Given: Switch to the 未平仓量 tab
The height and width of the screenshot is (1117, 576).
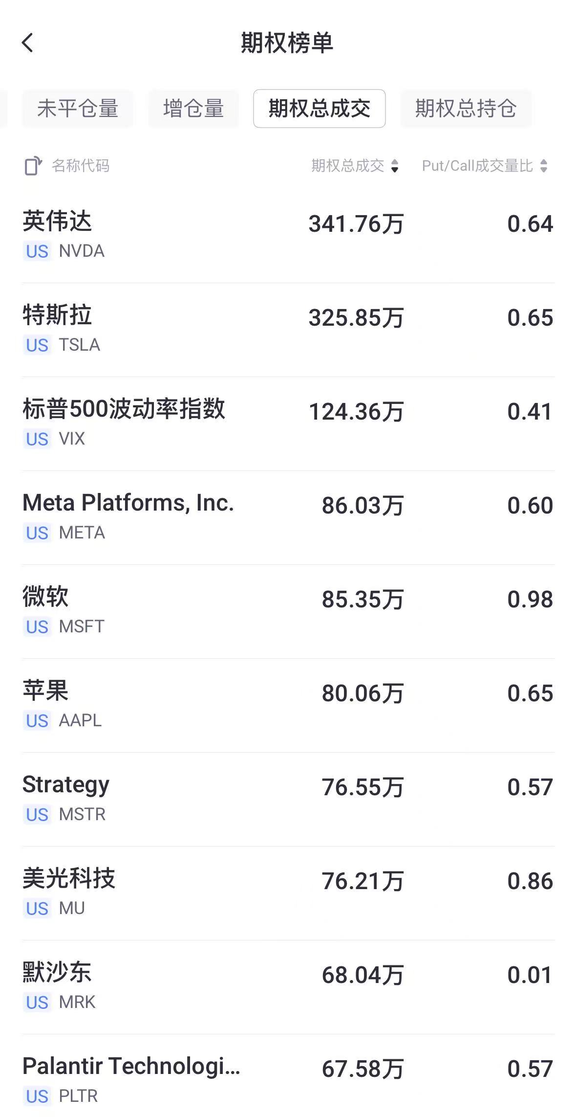Looking at the screenshot, I should tap(78, 109).
